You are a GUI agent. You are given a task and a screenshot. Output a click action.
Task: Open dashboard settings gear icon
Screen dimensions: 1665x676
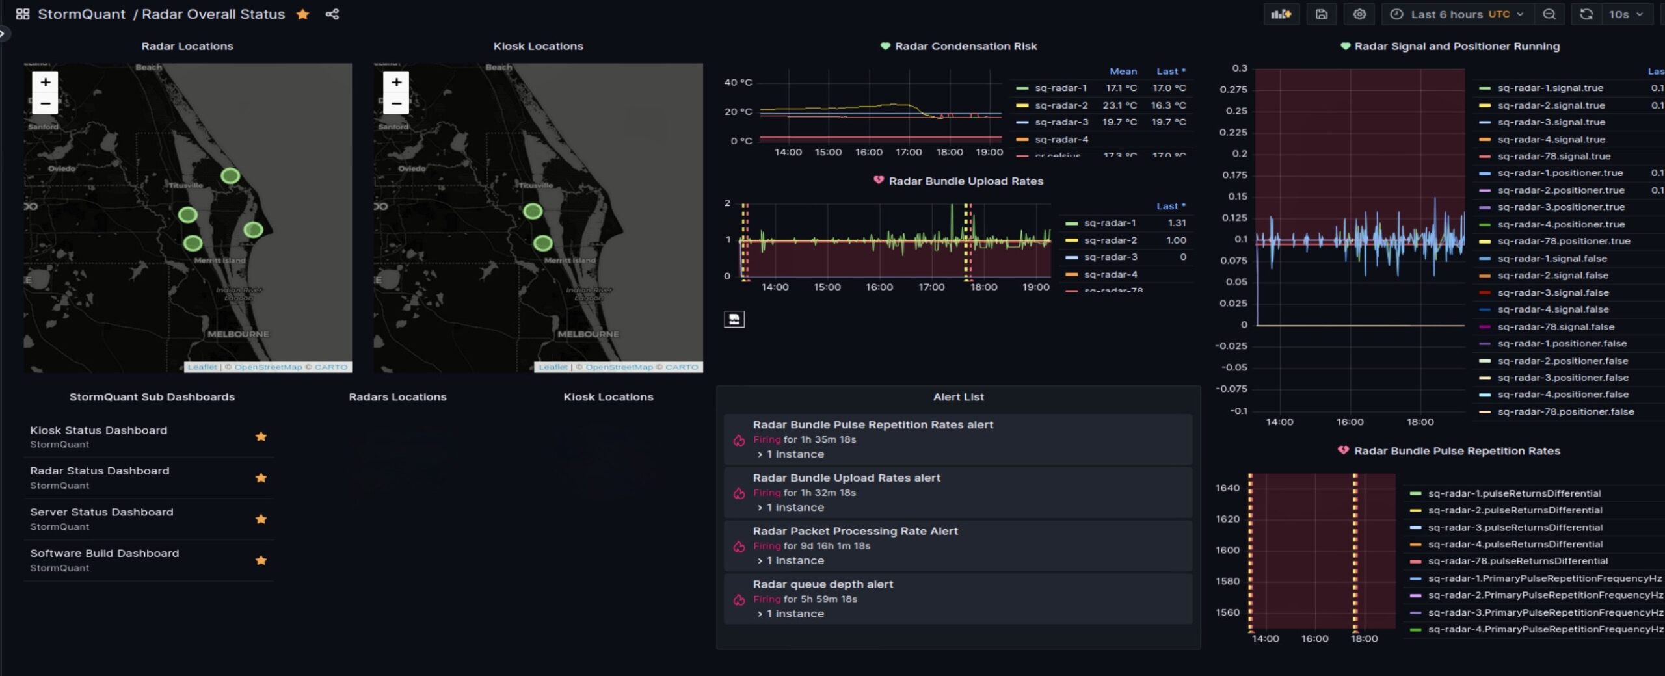coord(1359,14)
